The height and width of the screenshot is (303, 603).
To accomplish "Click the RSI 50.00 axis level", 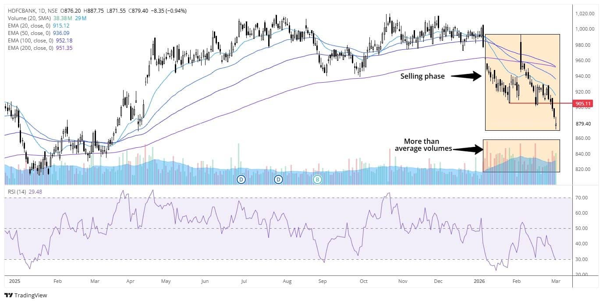I will coord(582,228).
